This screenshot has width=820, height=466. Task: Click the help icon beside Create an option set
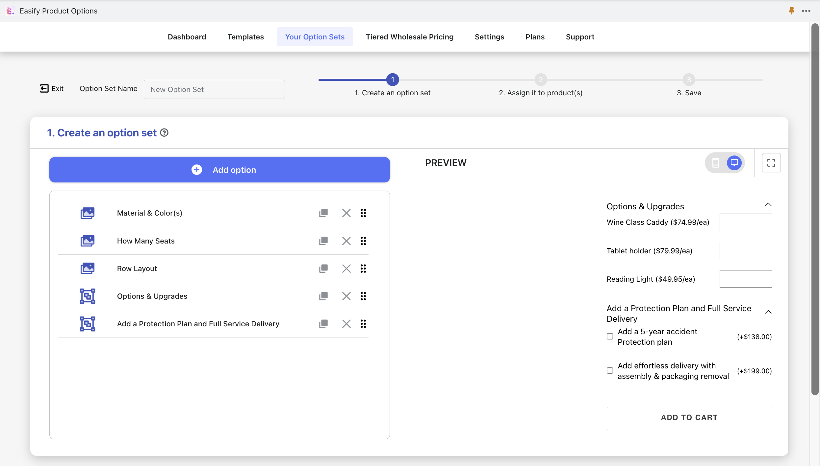click(164, 133)
